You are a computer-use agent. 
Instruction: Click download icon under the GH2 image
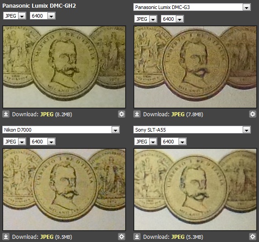[x=6, y=114]
